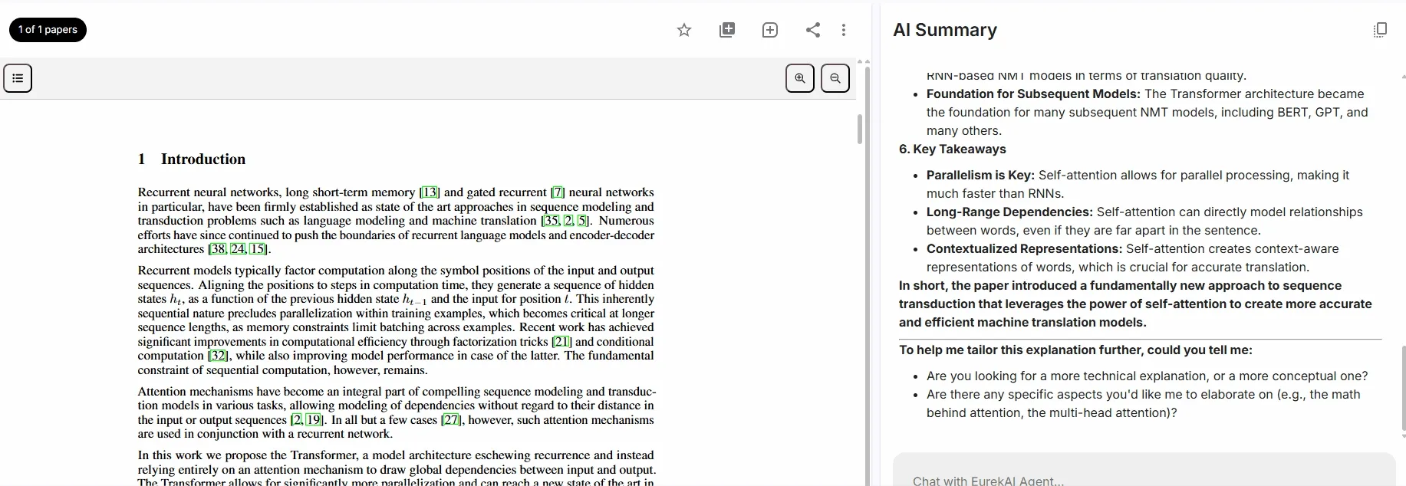
Task: Toggle the document outline list panel
Action: 18,78
